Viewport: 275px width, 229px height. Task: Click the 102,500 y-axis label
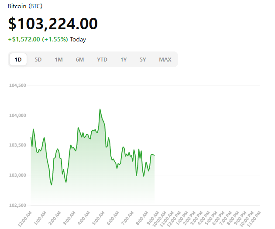[17, 205]
